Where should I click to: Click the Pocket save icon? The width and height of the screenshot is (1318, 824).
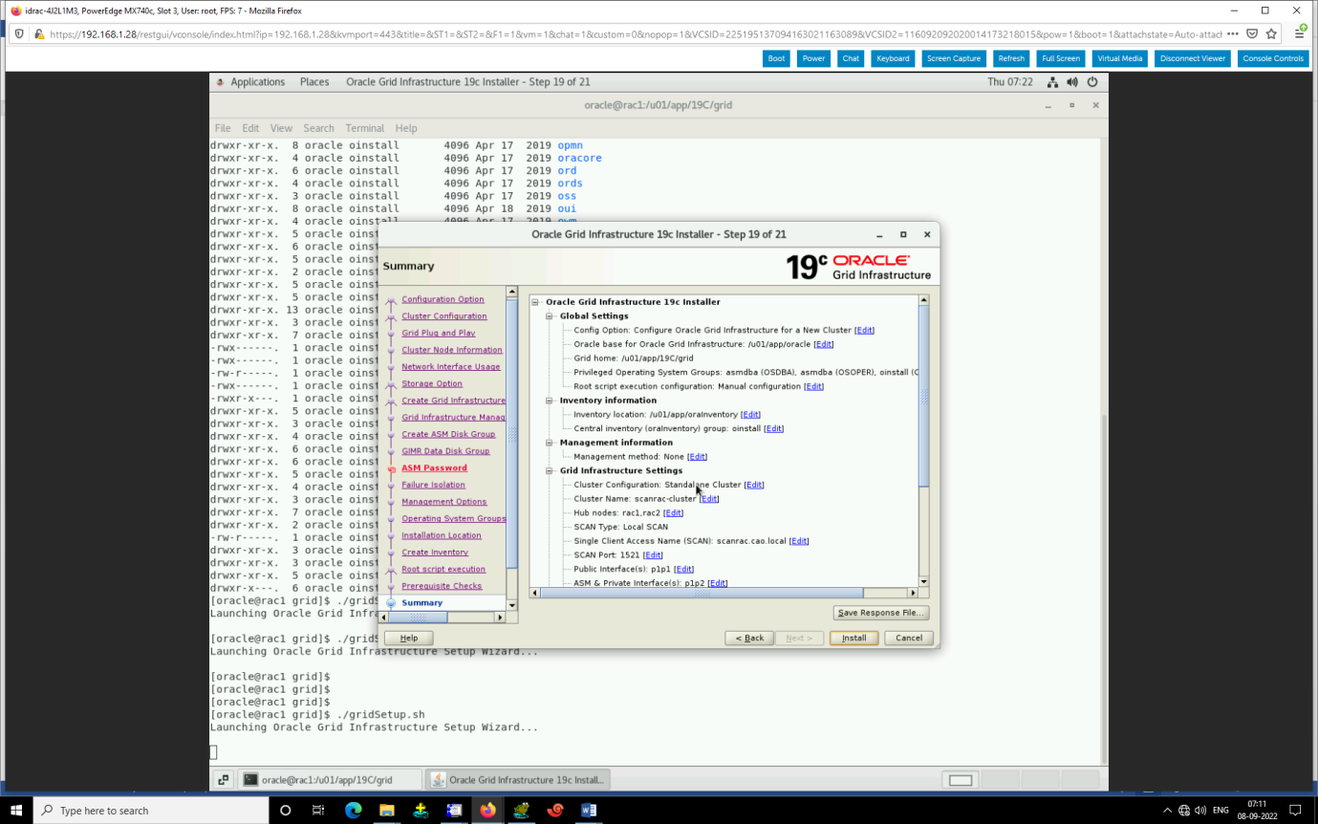1252,33
